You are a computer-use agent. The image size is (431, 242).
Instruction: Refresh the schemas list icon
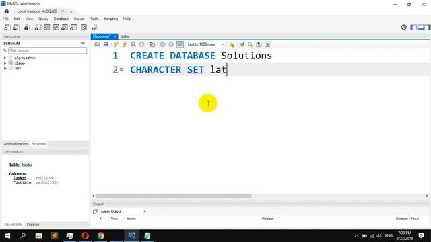83,43
